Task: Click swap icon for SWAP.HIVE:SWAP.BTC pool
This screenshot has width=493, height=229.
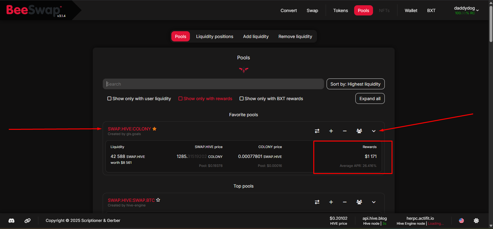Action: [317, 202]
